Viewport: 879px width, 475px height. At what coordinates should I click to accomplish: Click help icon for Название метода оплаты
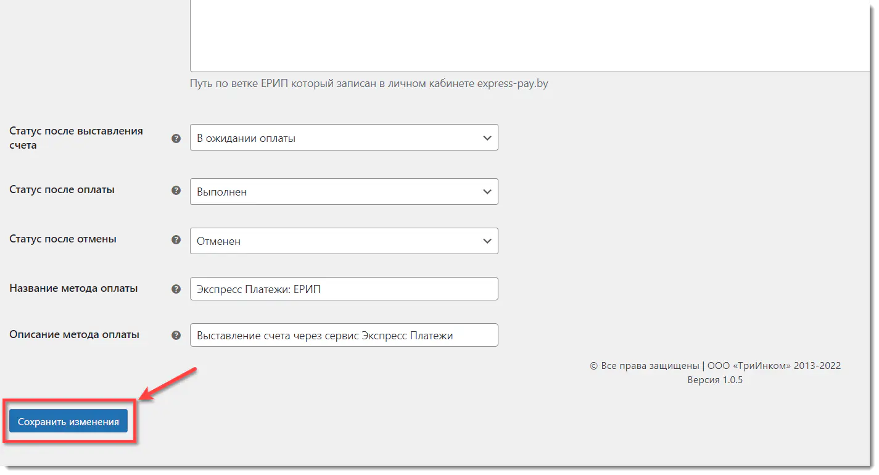pyautogui.click(x=176, y=289)
